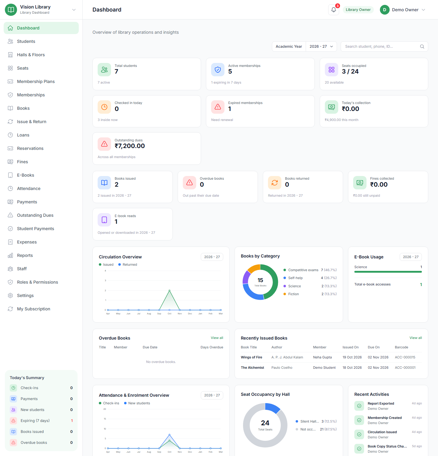This screenshot has width=438, height=456.
Task: Open the Academic Year 2026 - 27 dropdown
Action: 321,47
